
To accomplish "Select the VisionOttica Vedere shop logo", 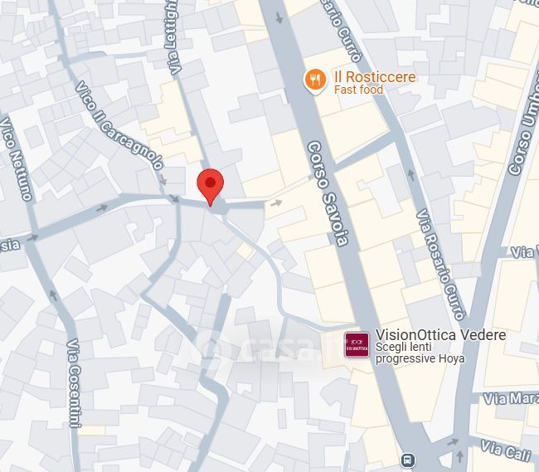I will [357, 345].
